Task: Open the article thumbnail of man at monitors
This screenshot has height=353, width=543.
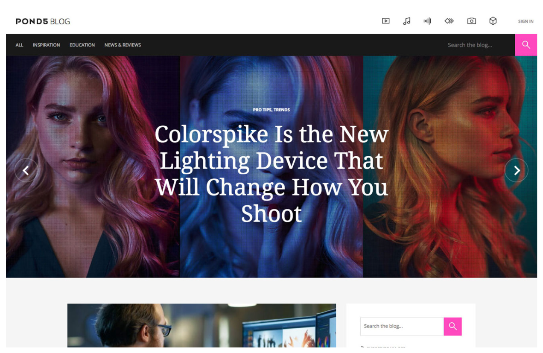Action: [x=201, y=326]
